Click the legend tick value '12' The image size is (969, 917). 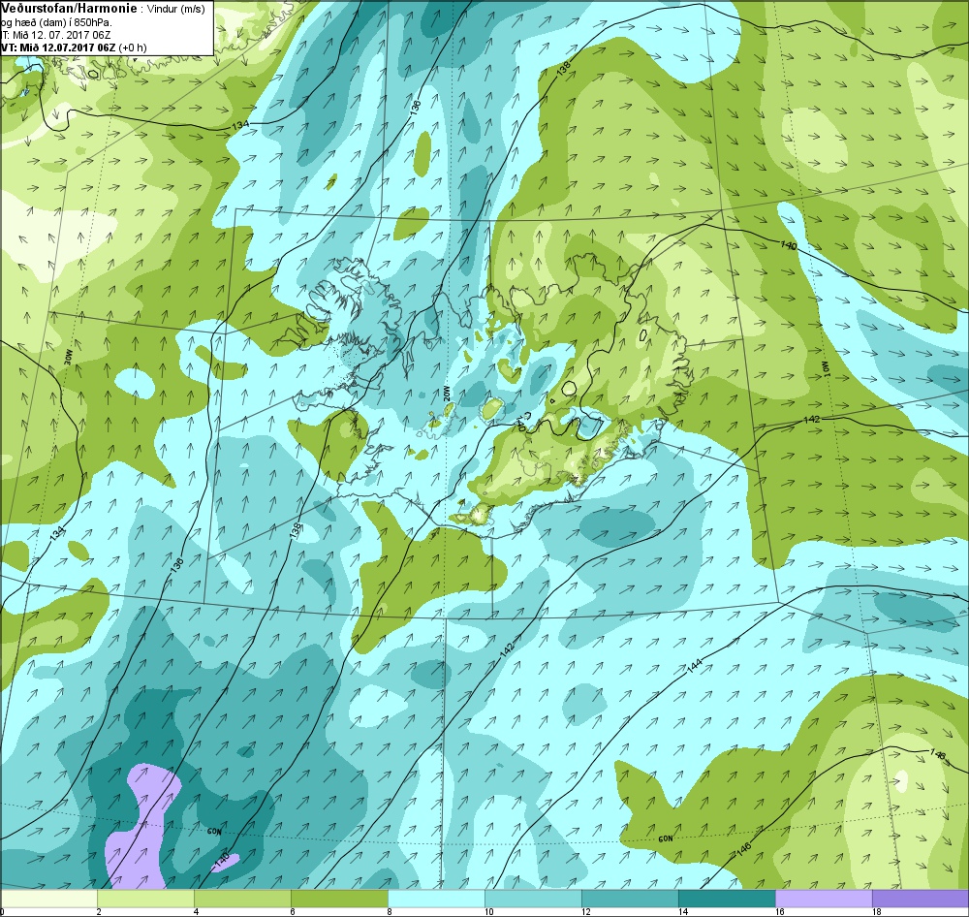click(586, 911)
